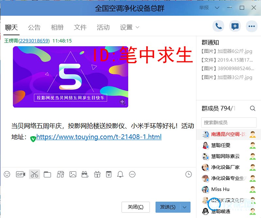Image resolution: width=261 pixels, height=218 pixels.
Task: Start a group voice call
Action: pyautogui.click(x=218, y=26)
